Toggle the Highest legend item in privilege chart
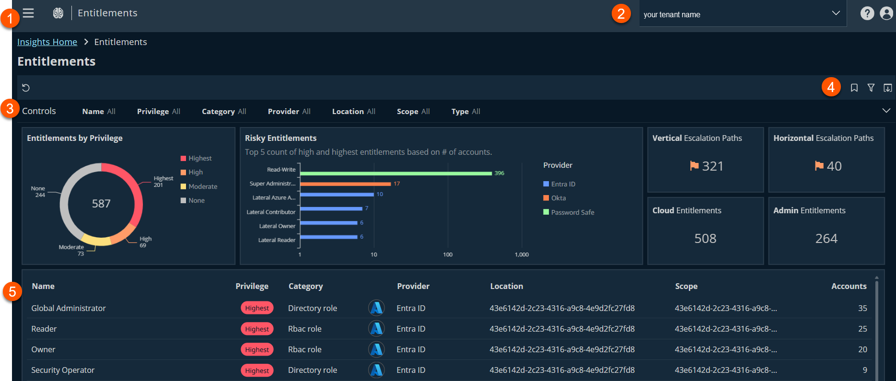 (196, 158)
